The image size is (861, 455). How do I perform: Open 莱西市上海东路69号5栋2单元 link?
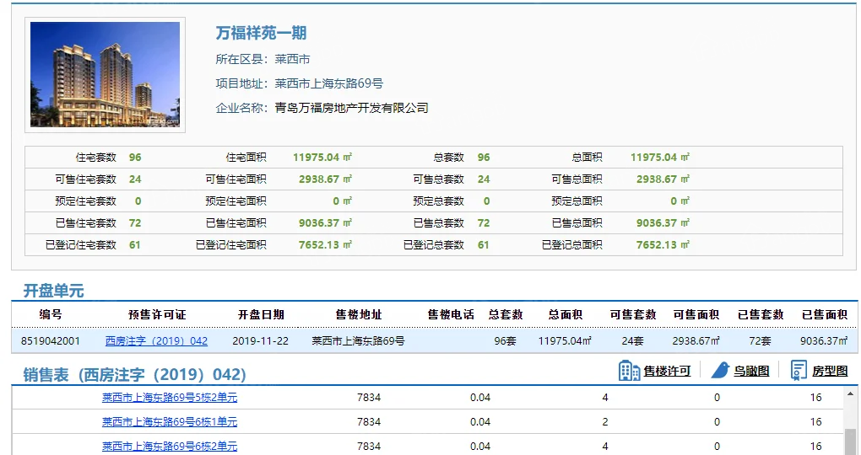[170, 398]
